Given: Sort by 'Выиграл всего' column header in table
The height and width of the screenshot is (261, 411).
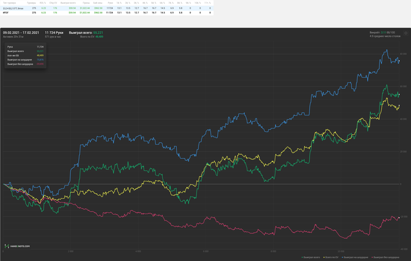Looking at the screenshot, I should (68, 3).
